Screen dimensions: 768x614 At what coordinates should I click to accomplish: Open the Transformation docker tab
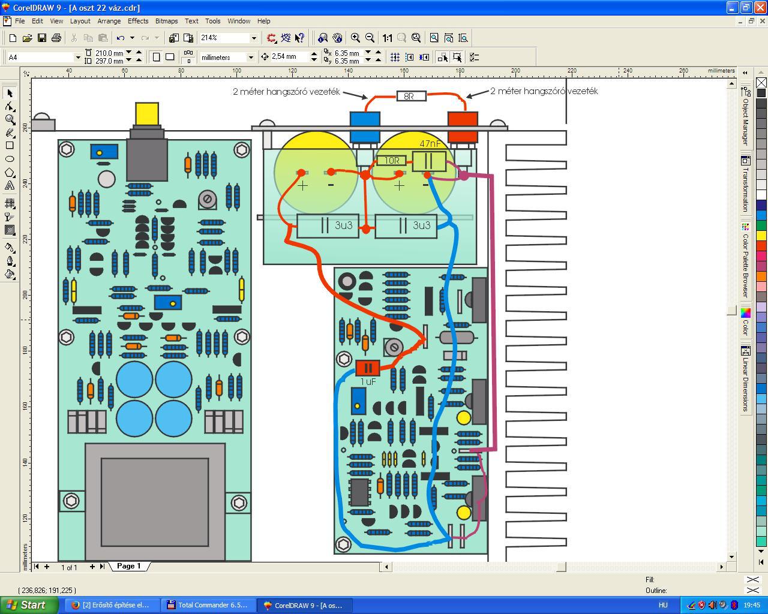(745, 185)
